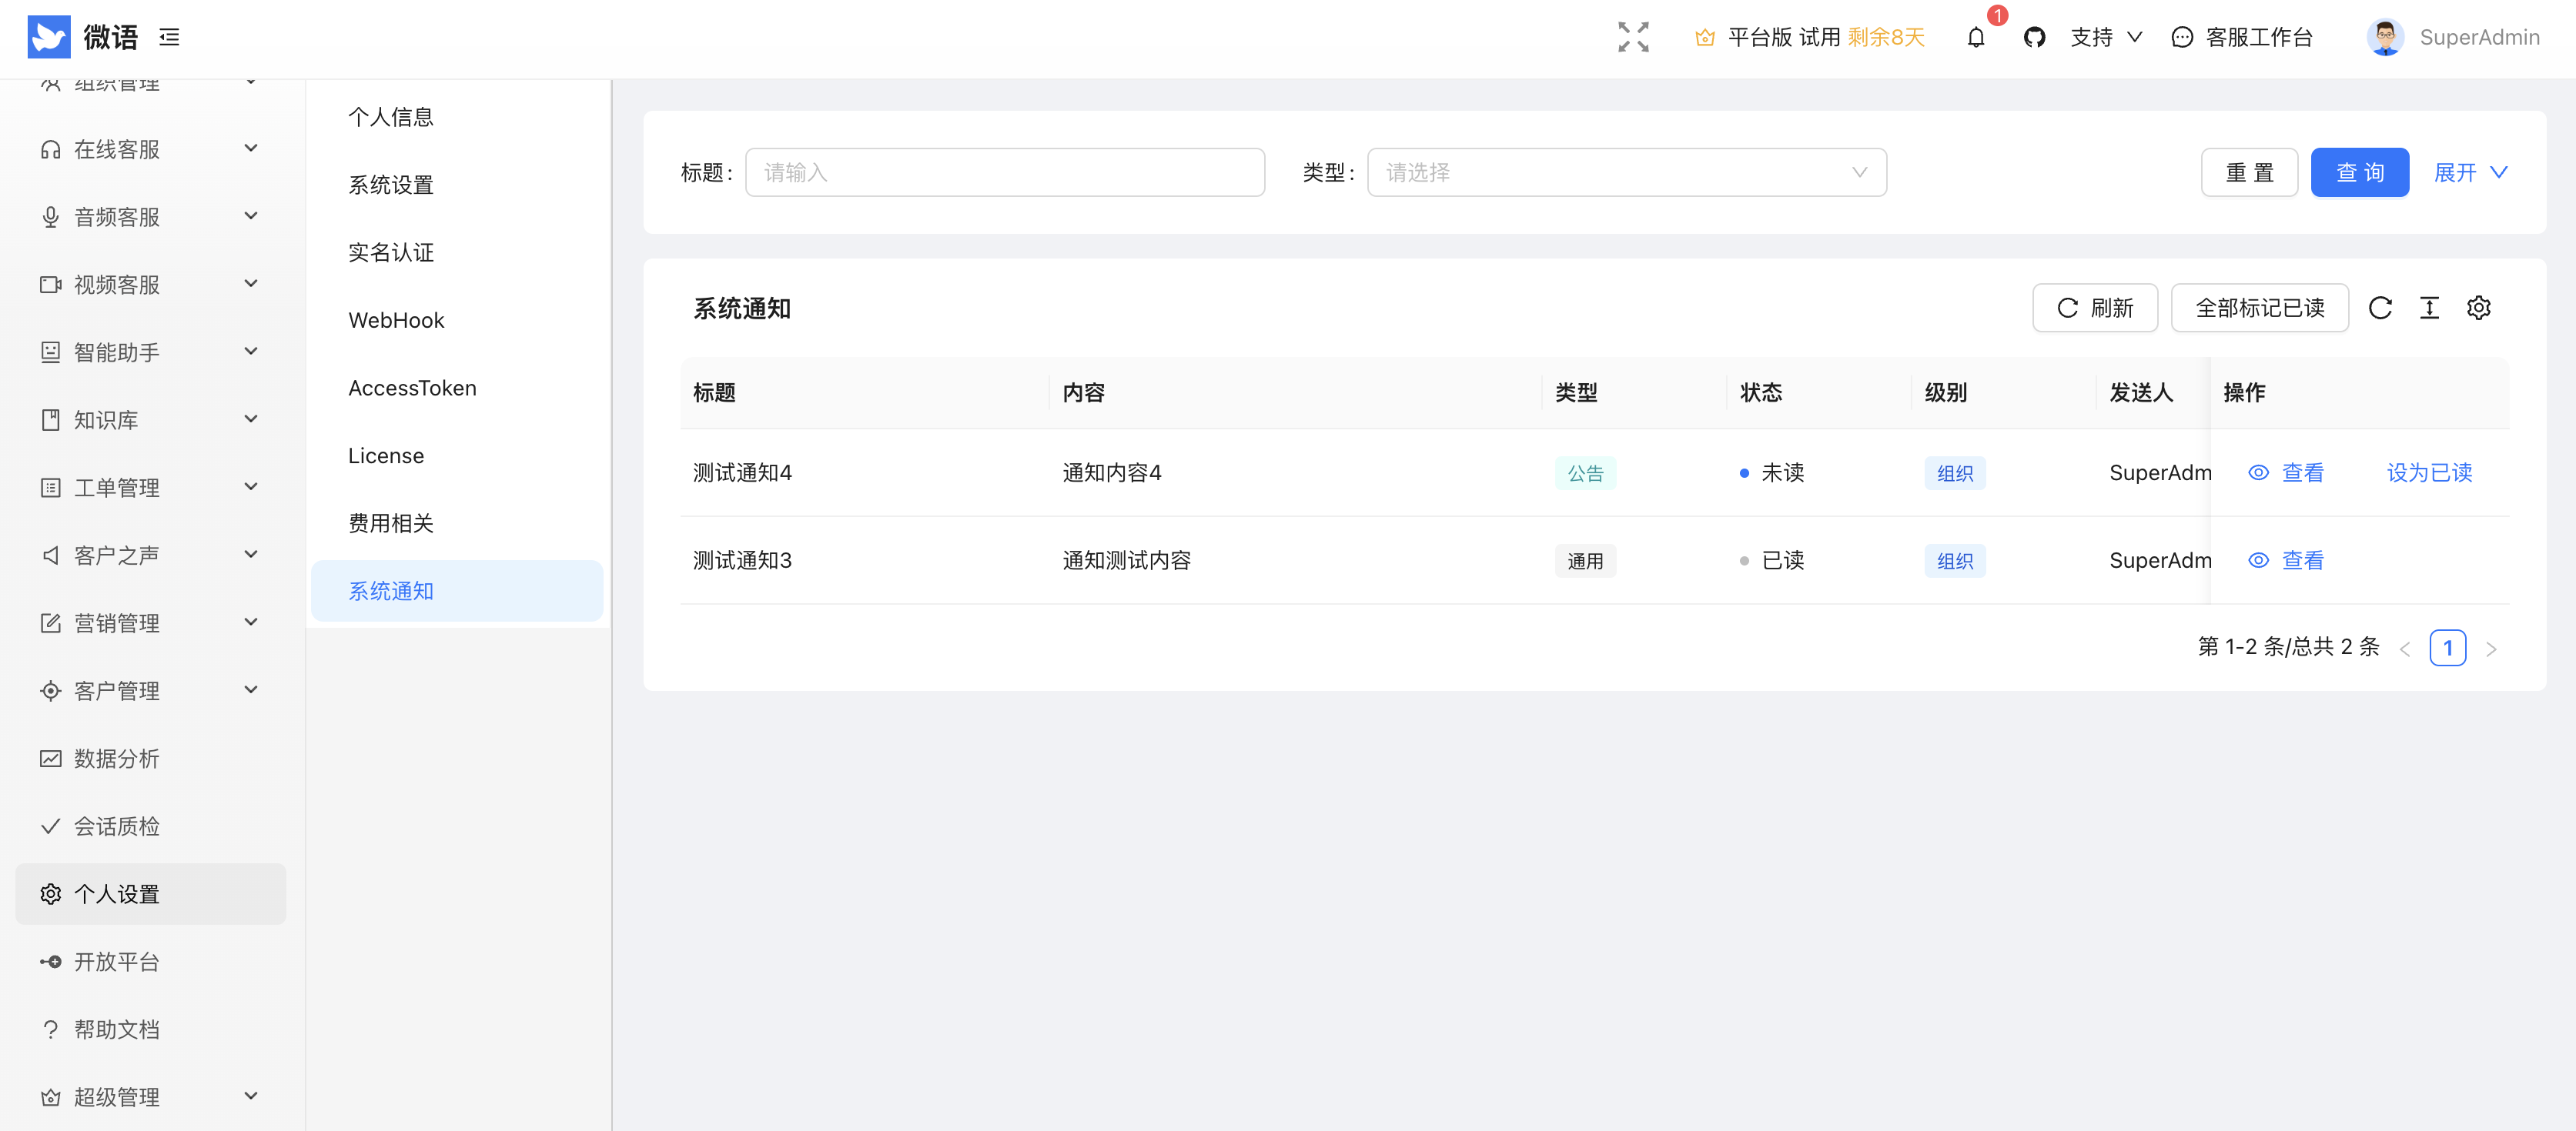2576x1131 pixels.
Task: Open the WebHook submenu item
Action: tap(457, 320)
